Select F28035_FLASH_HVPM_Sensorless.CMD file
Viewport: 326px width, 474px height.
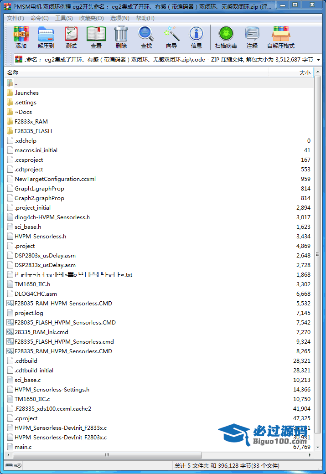point(65,323)
